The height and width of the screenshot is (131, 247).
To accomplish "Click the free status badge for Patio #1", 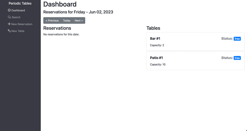I will pyautogui.click(x=237, y=58).
